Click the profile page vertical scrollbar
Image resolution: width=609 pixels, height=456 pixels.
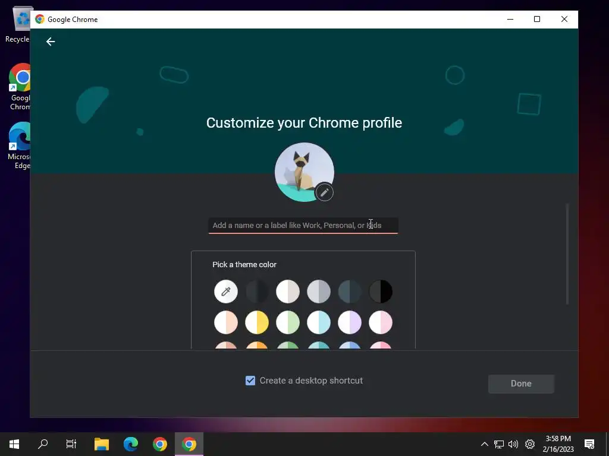[567, 254]
